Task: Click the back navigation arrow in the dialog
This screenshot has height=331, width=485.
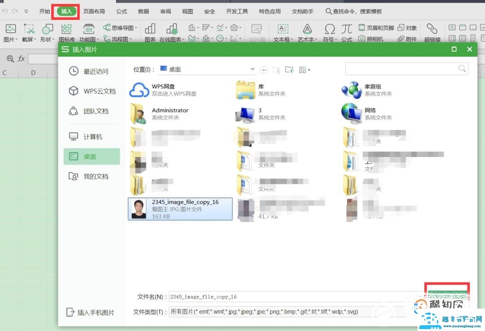Action: pos(264,69)
